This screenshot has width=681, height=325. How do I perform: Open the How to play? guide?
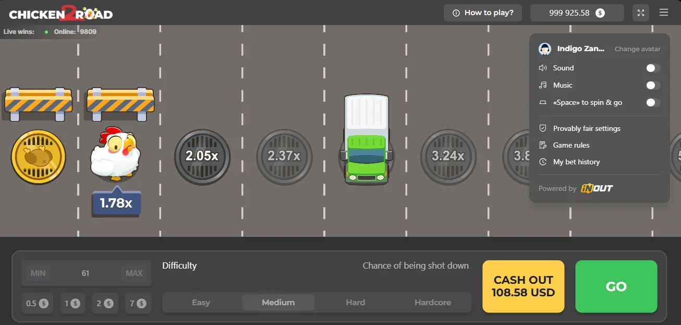pos(482,13)
